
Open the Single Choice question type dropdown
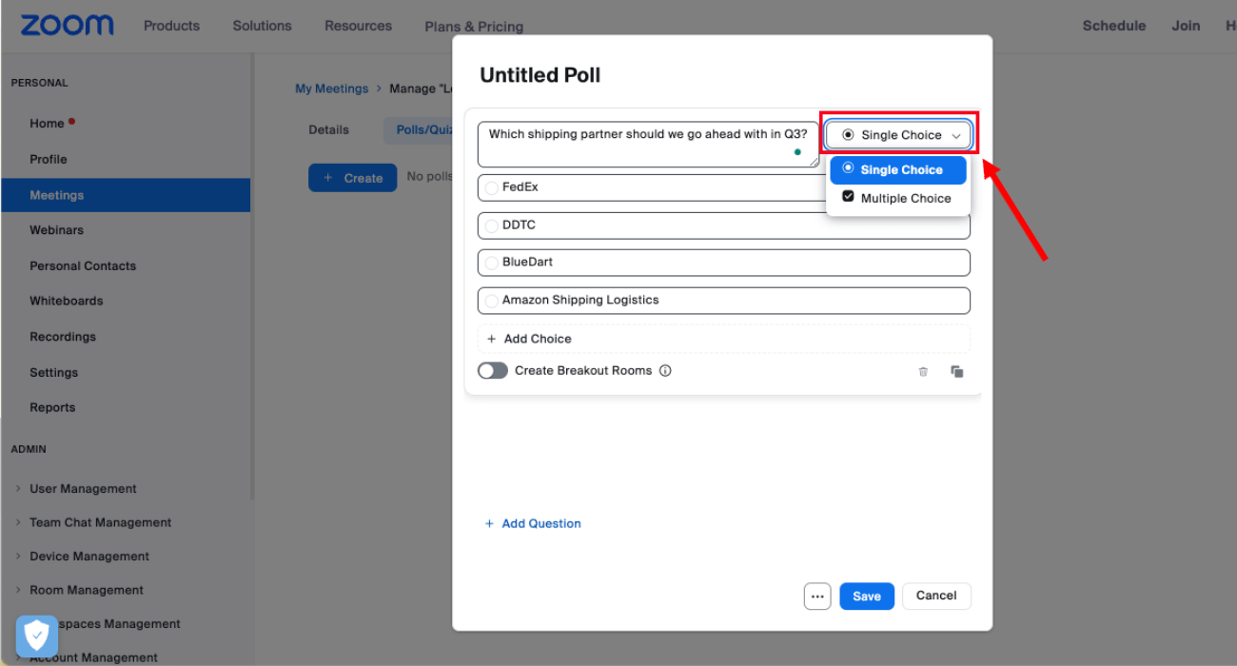[898, 135]
